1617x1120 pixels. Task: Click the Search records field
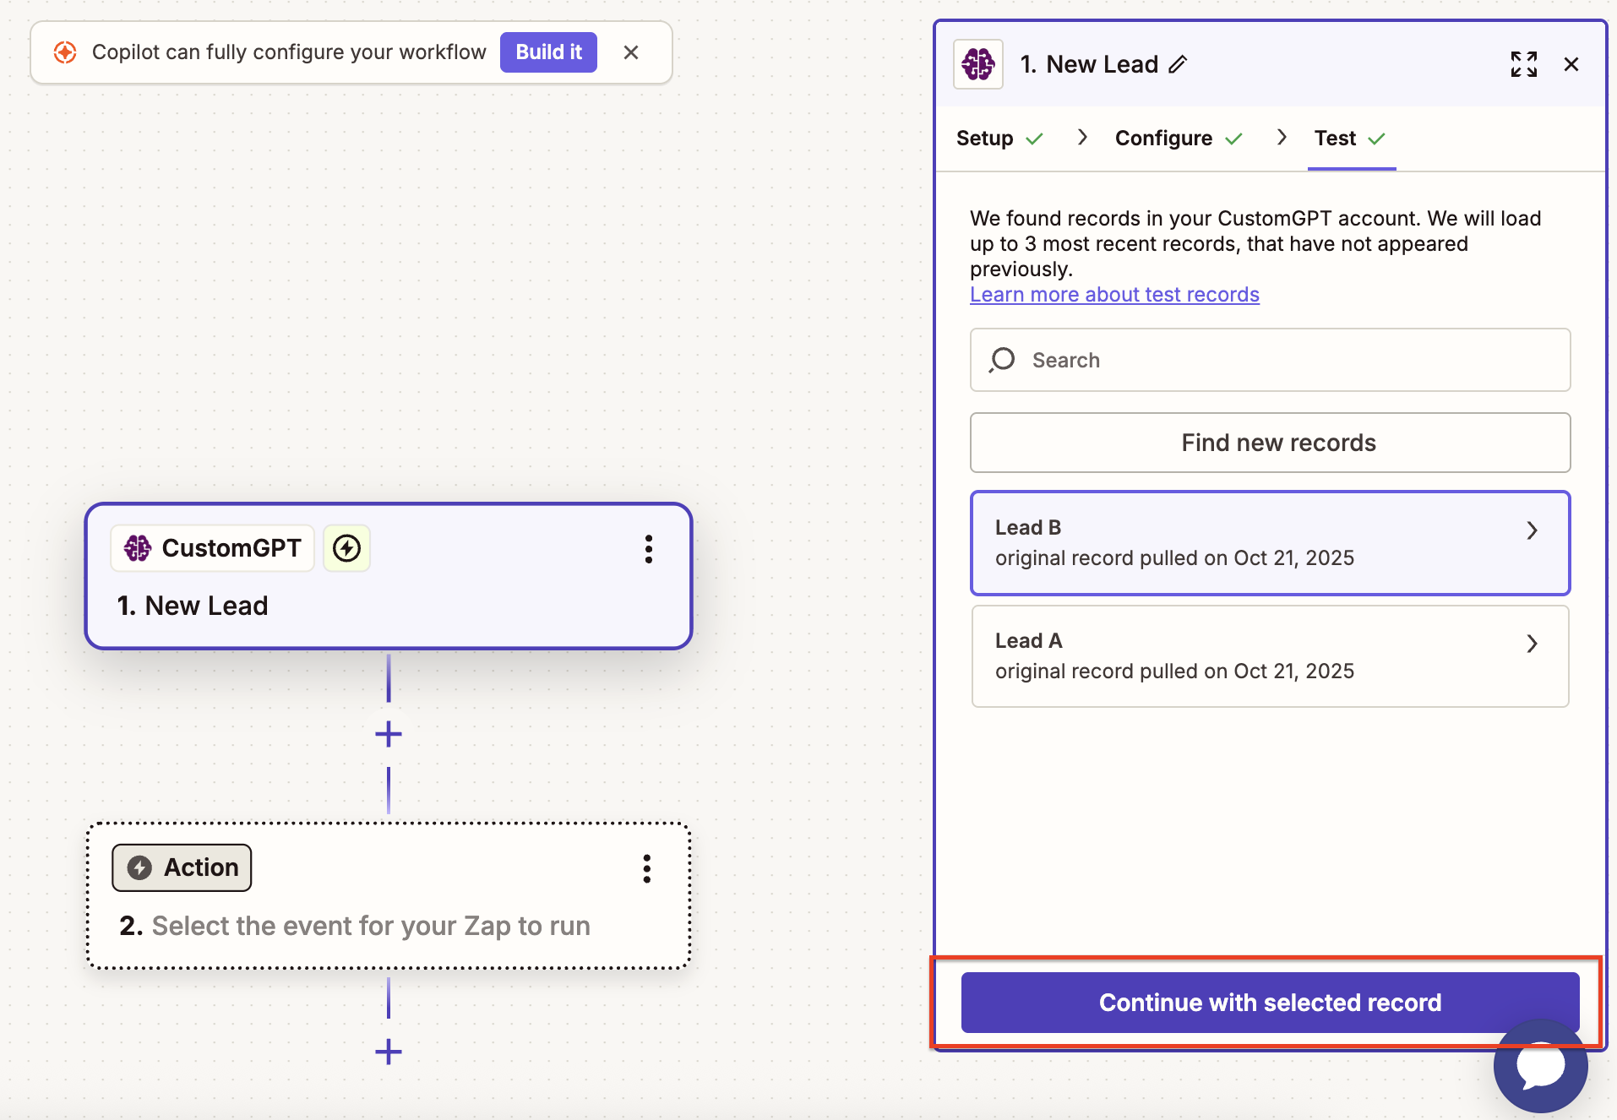[1270, 360]
